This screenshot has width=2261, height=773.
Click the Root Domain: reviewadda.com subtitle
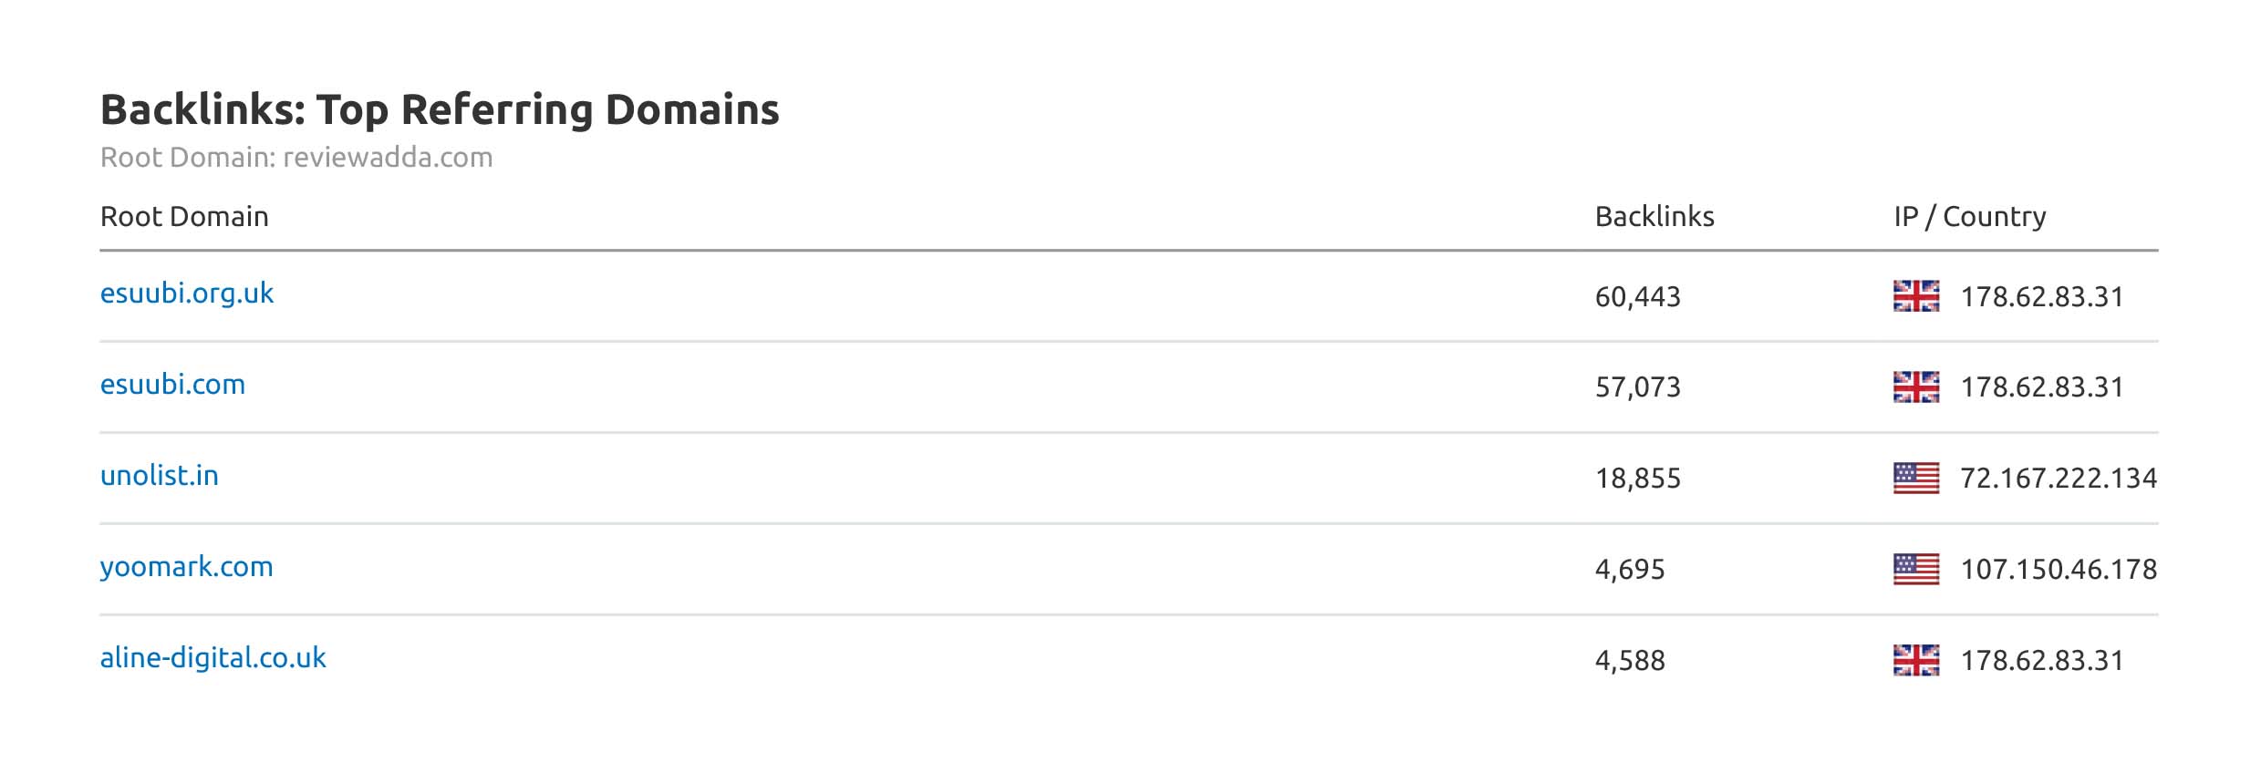click(296, 158)
